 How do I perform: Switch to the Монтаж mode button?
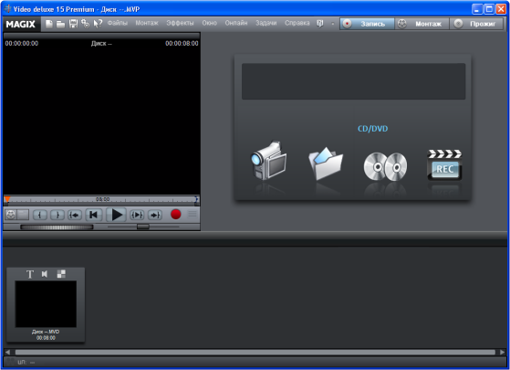tap(422, 24)
